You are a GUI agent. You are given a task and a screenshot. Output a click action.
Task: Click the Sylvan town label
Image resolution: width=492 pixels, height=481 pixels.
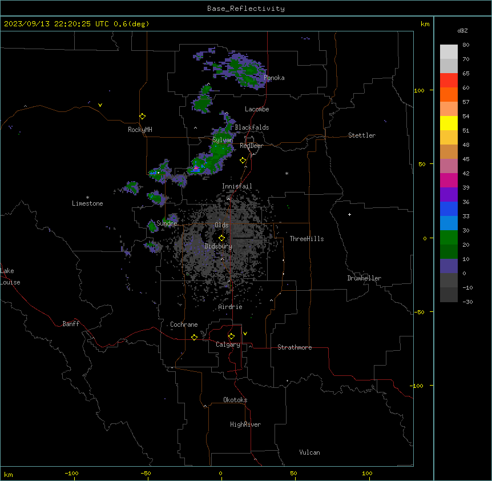(223, 140)
